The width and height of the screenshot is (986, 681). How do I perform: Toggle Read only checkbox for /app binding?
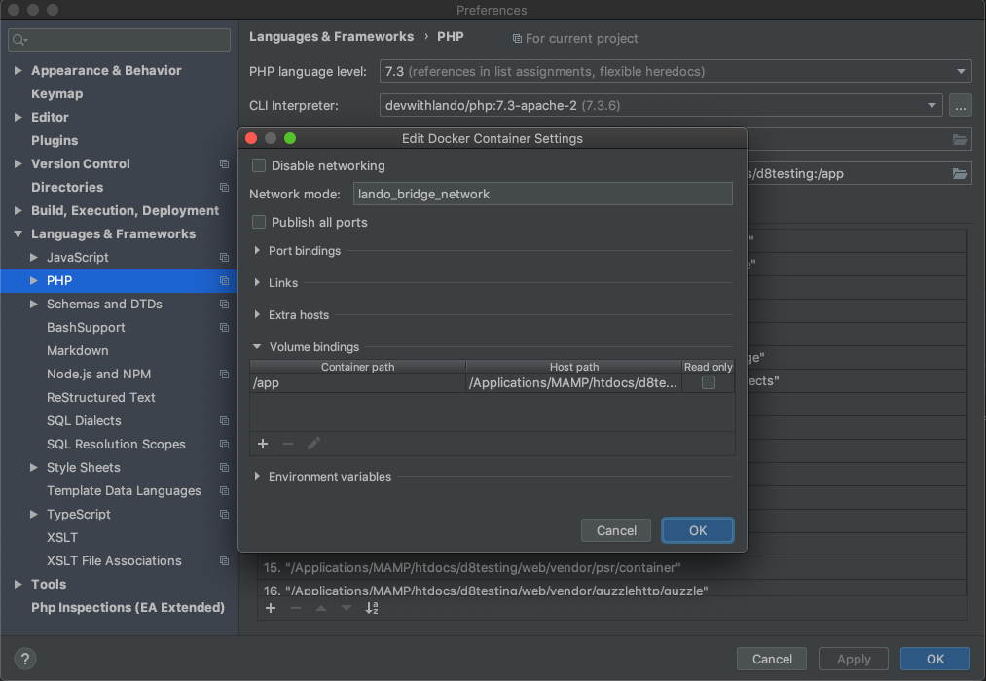click(x=709, y=382)
